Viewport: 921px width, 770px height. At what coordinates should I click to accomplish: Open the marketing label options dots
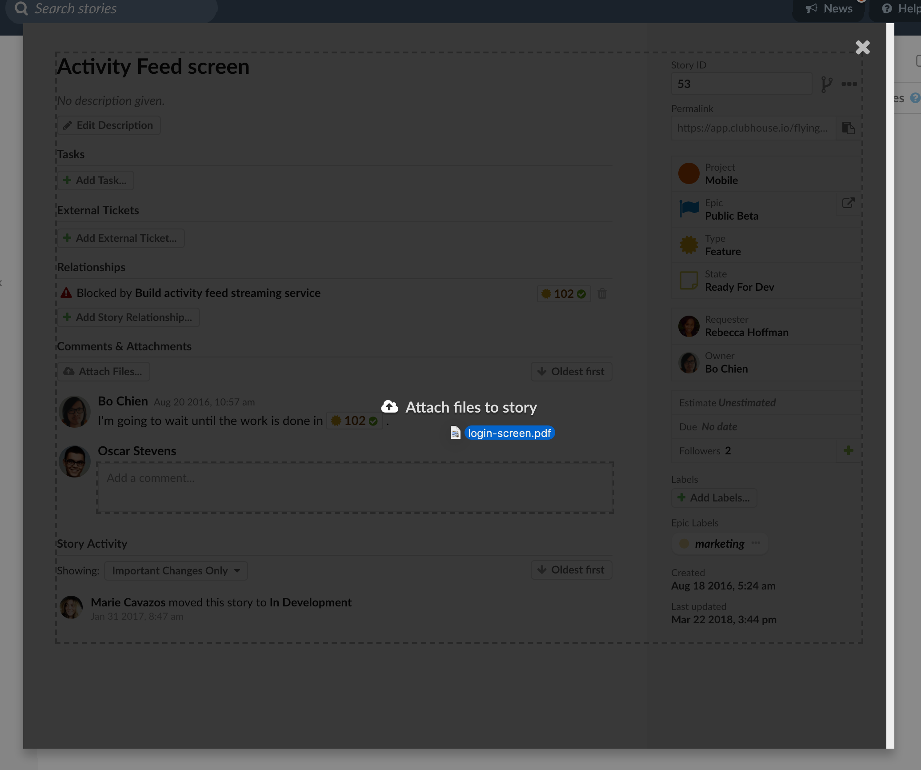756,543
